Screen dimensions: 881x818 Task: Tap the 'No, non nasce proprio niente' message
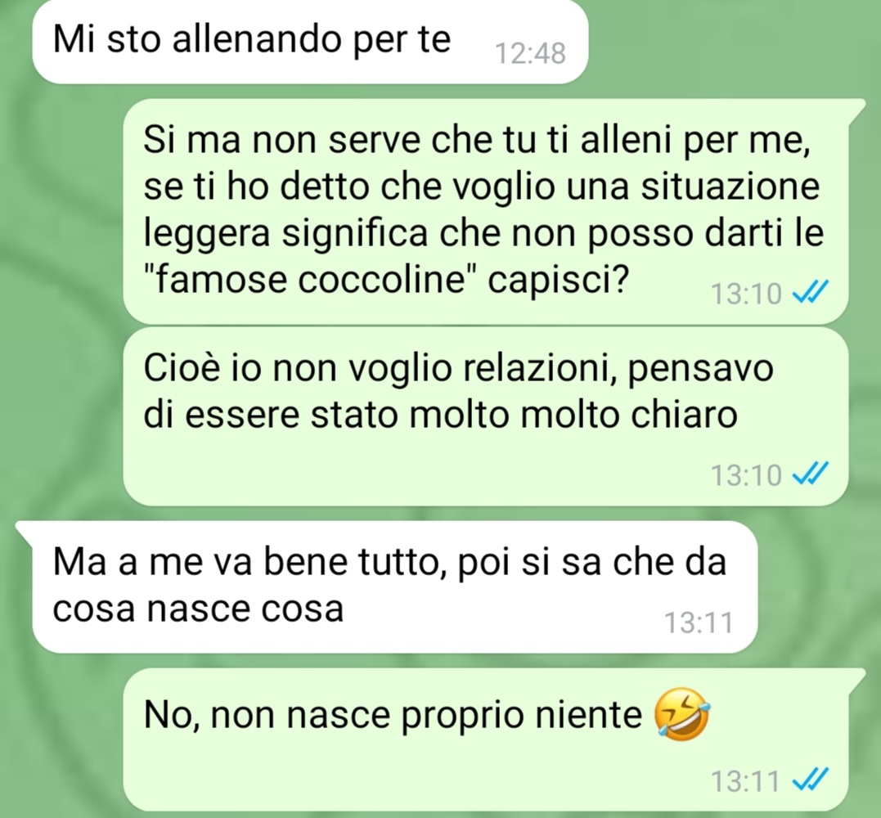tap(486, 739)
